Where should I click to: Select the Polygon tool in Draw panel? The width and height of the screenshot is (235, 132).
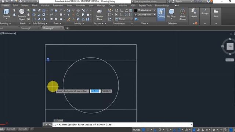51,19
